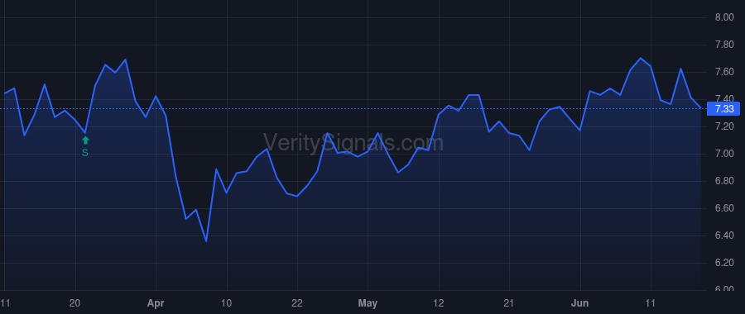Click the S label under the green arrow
This screenshot has width=745, height=314.
pos(85,153)
